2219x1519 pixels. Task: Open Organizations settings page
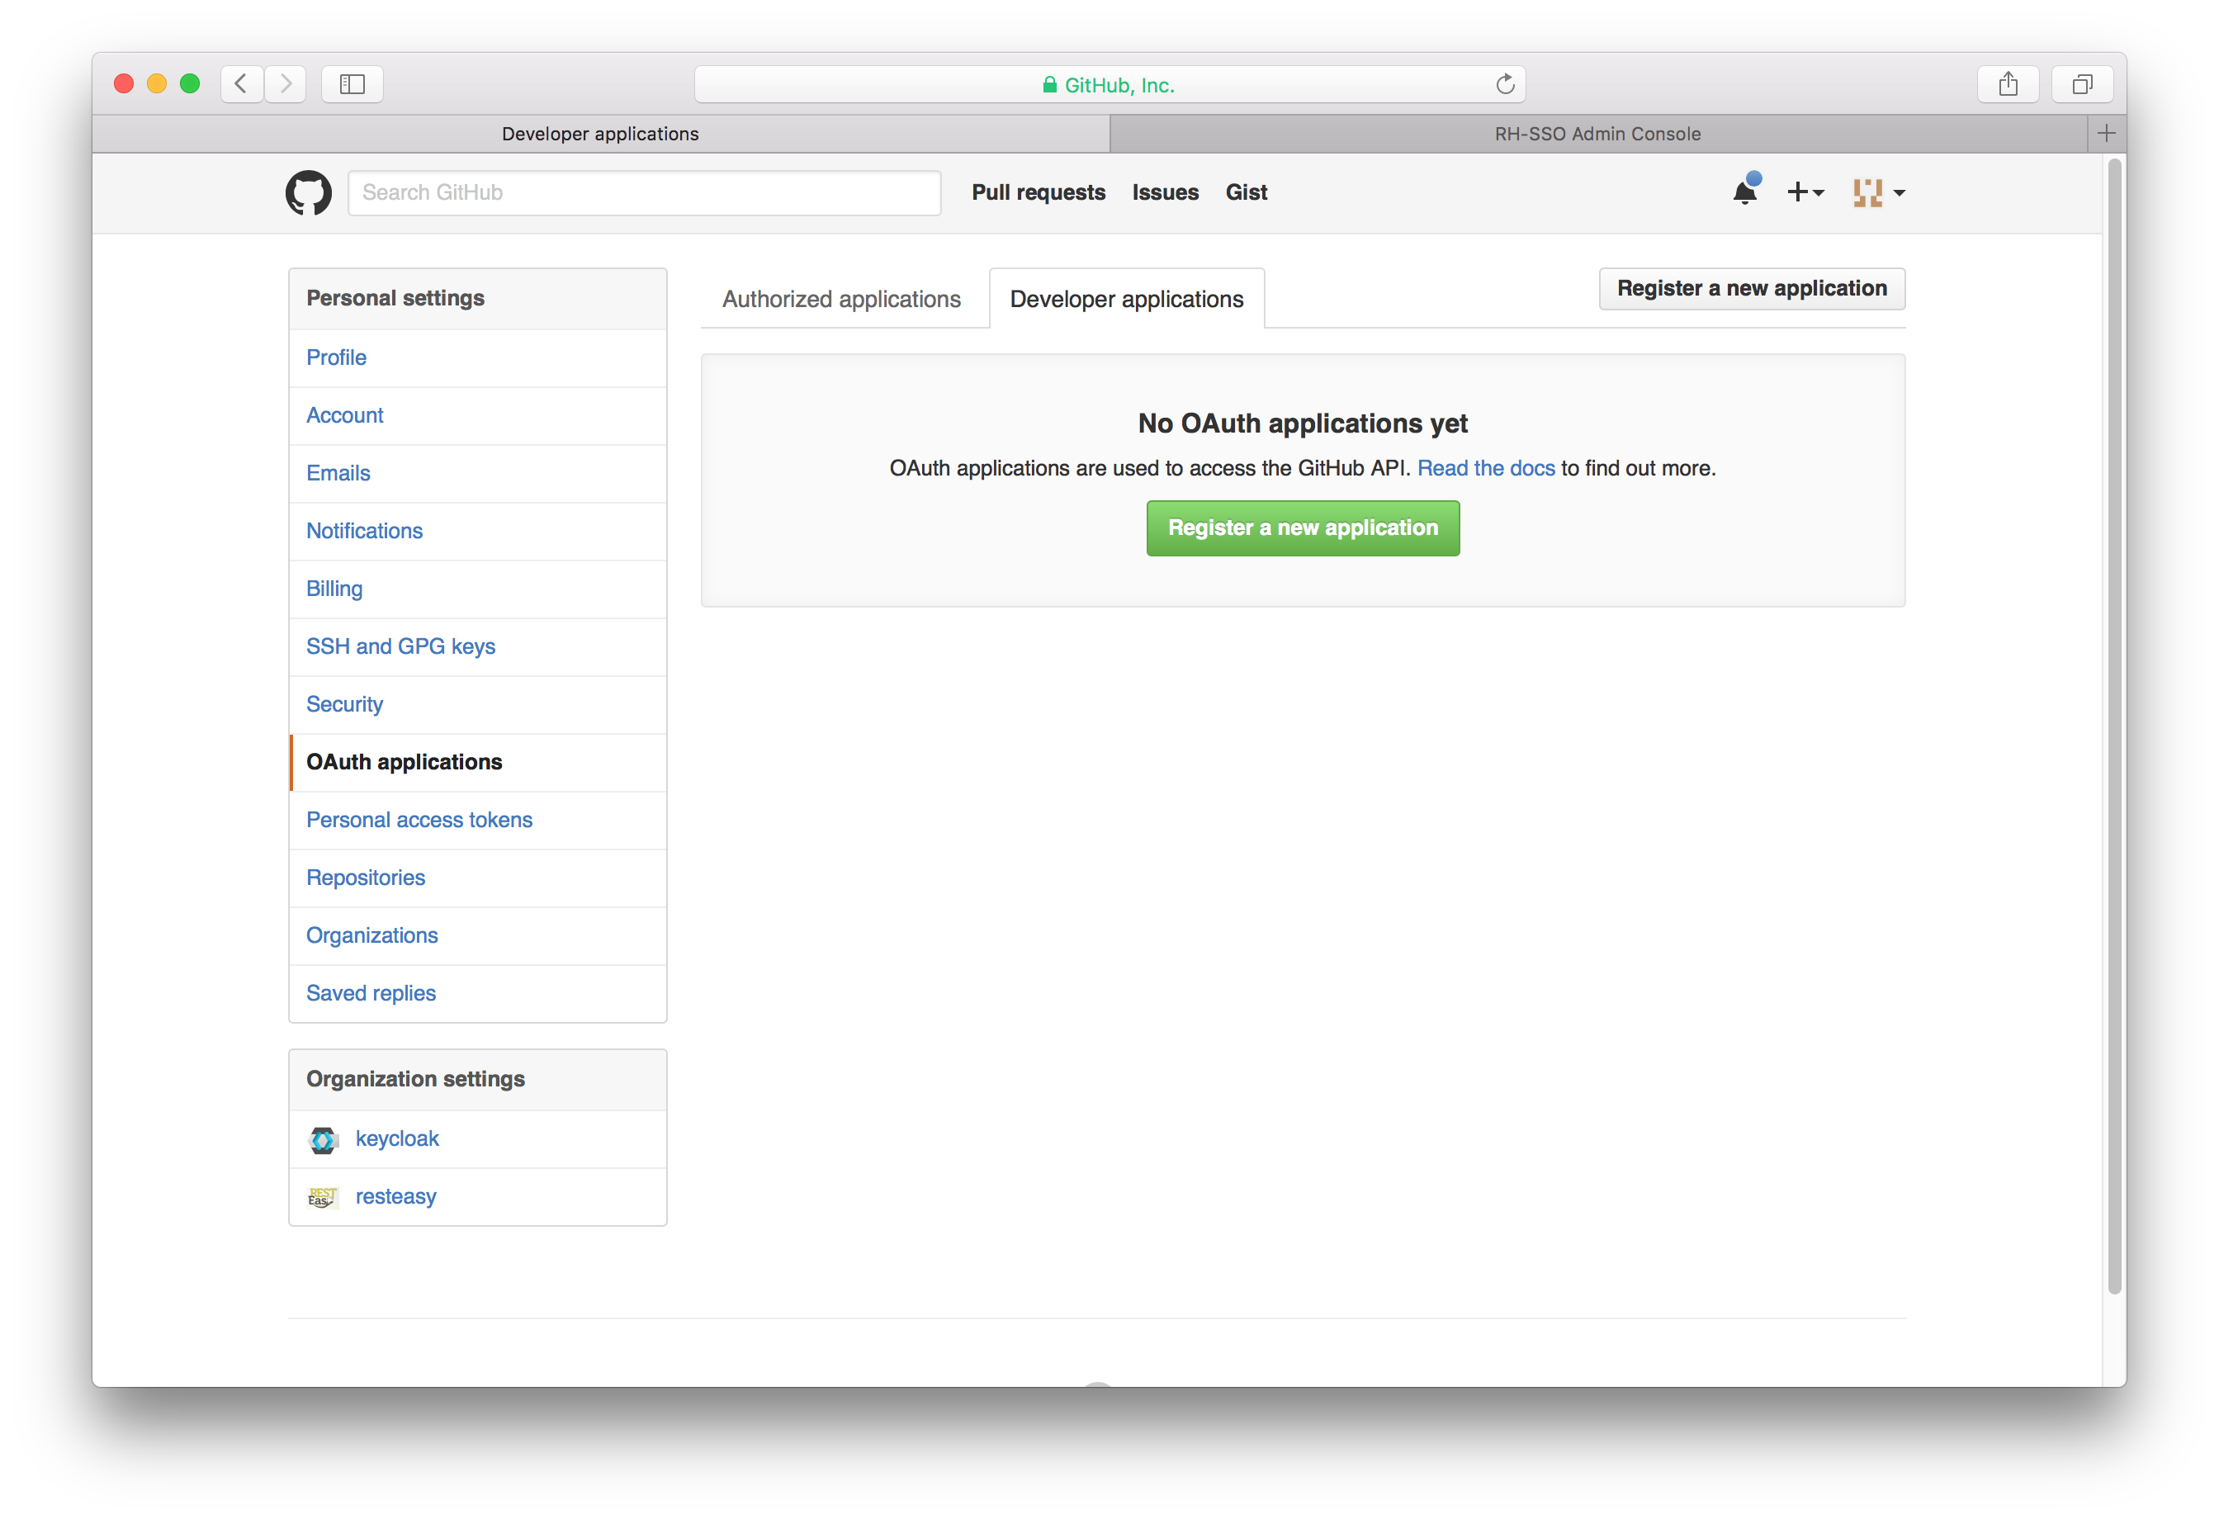click(372, 935)
